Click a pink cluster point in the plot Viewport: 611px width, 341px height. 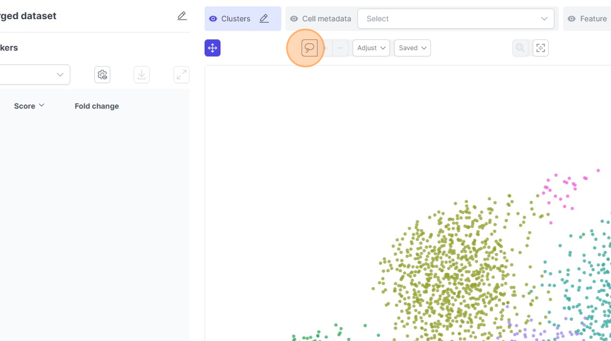pyautogui.click(x=569, y=178)
